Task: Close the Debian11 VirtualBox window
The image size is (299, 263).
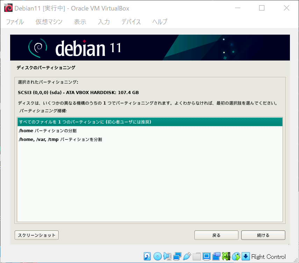Action: click(x=286, y=8)
